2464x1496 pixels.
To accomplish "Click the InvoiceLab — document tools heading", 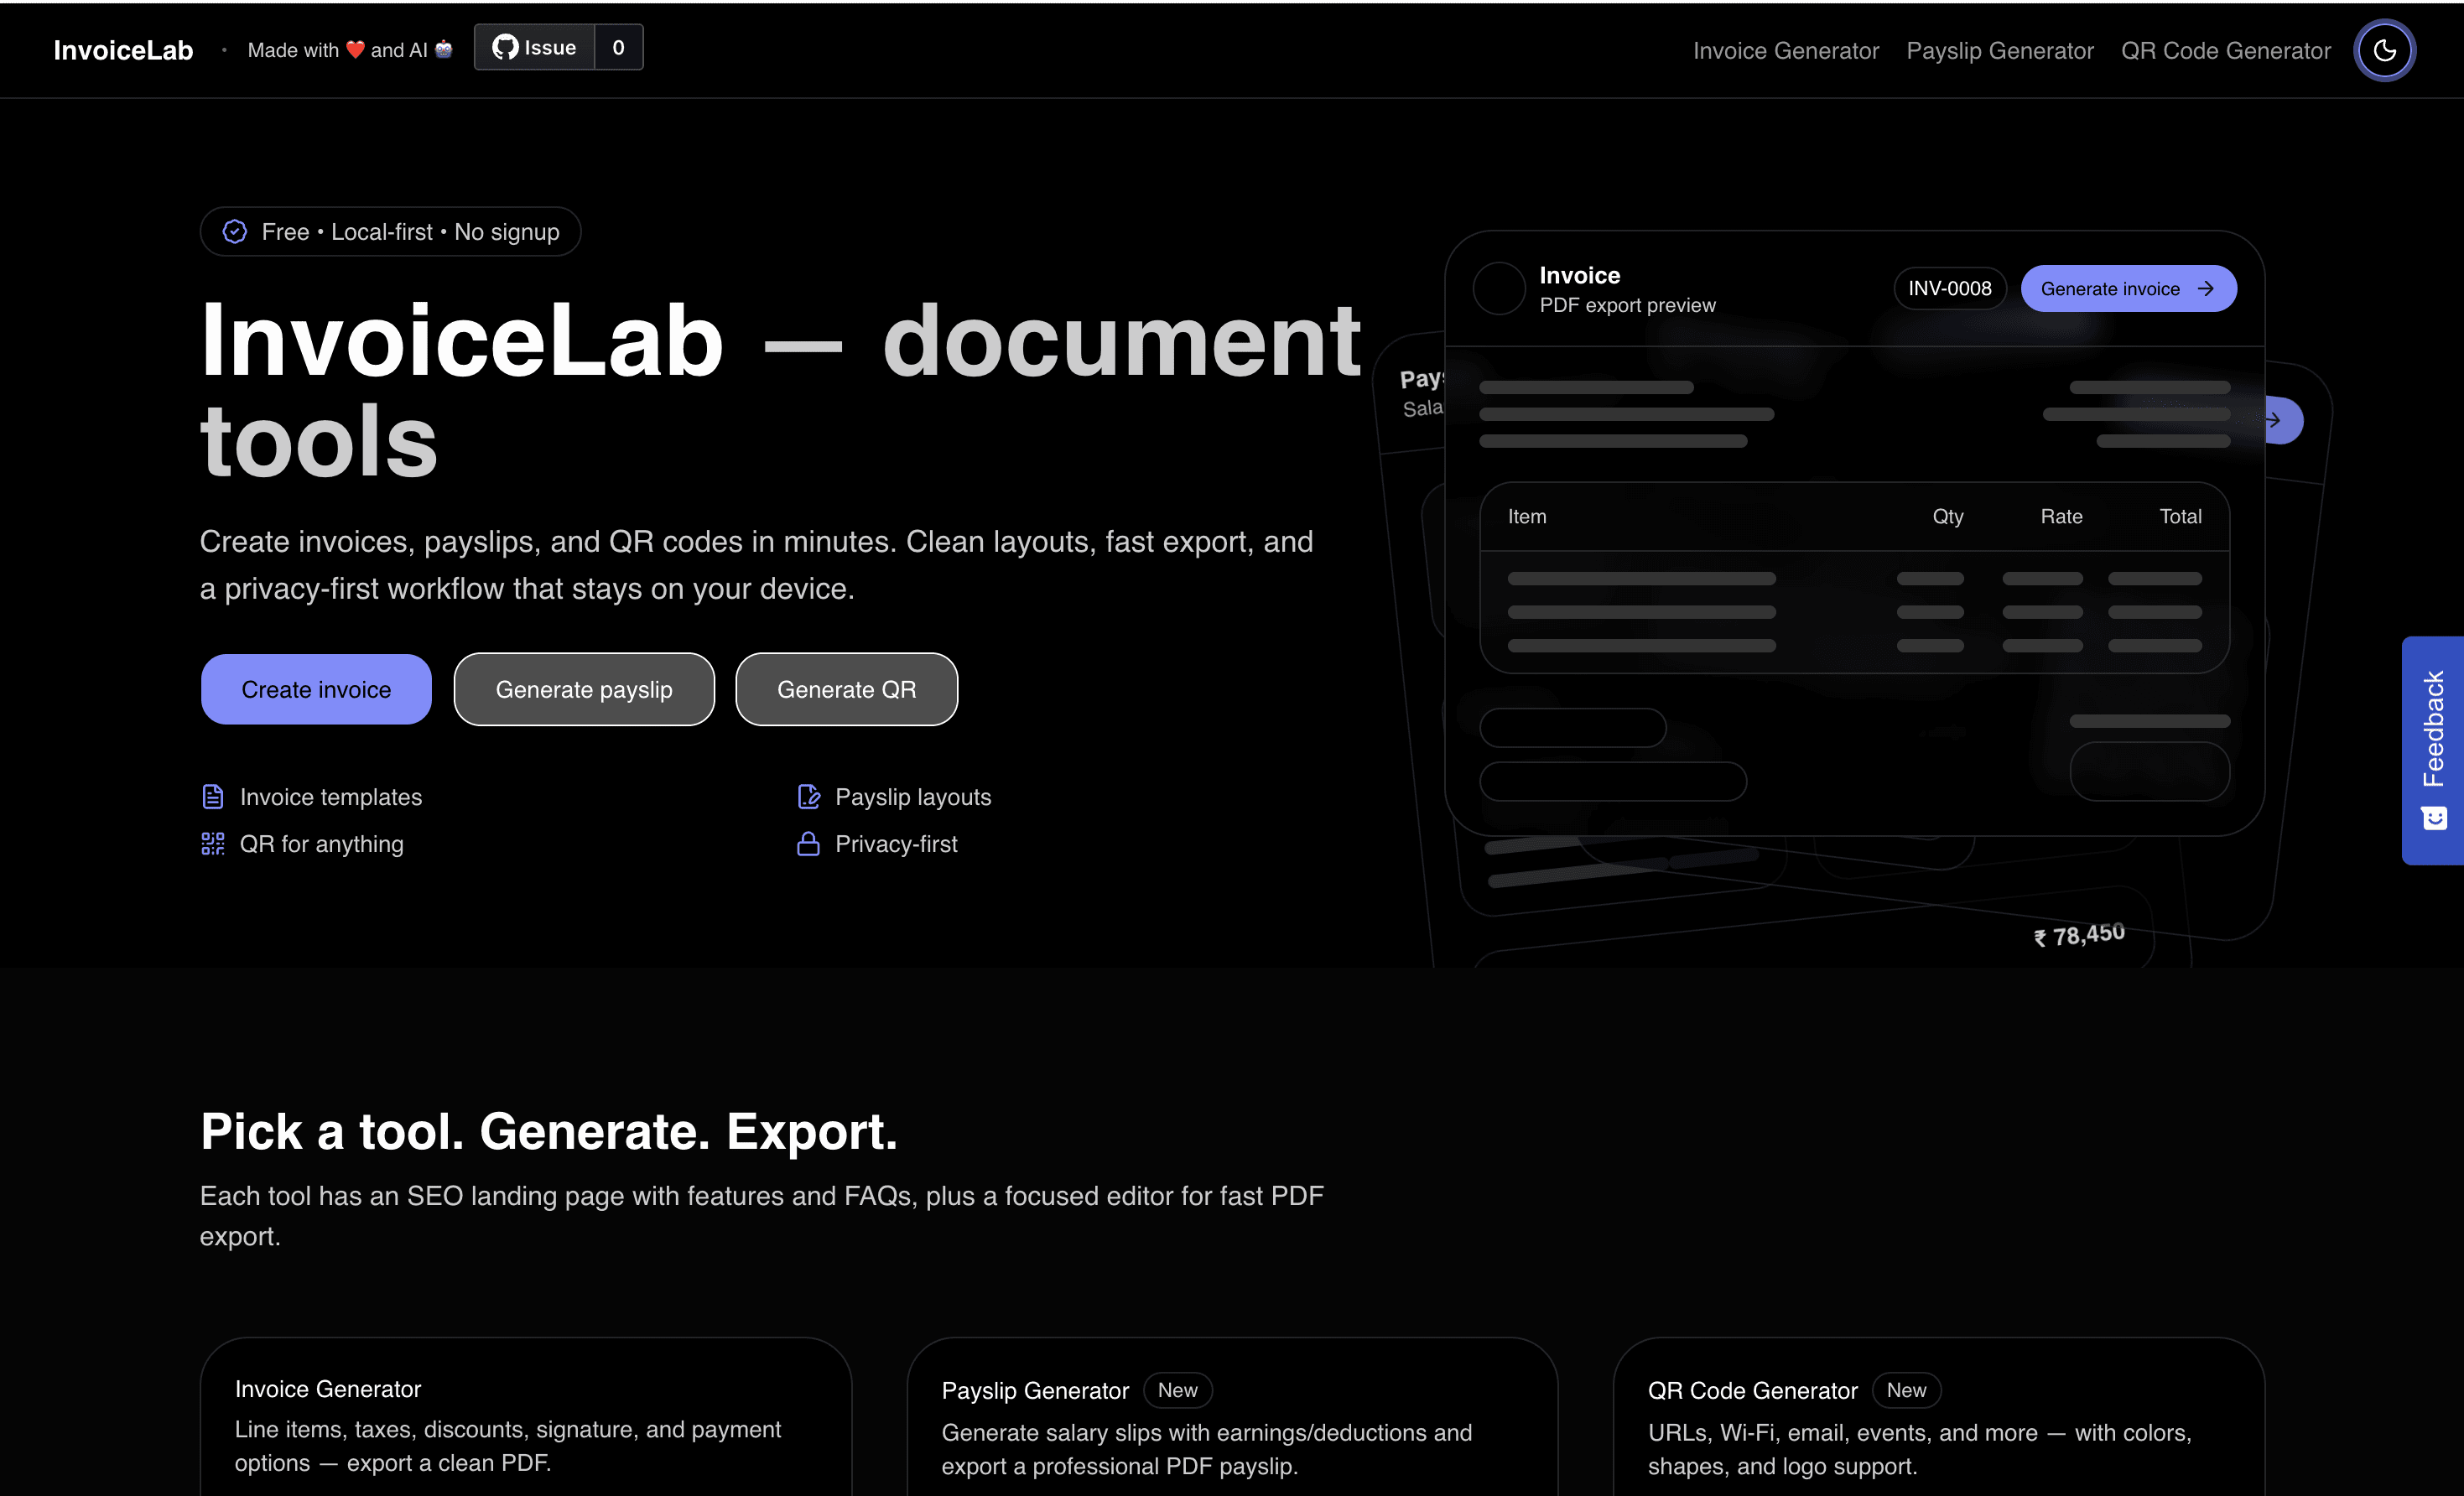I will [780, 390].
